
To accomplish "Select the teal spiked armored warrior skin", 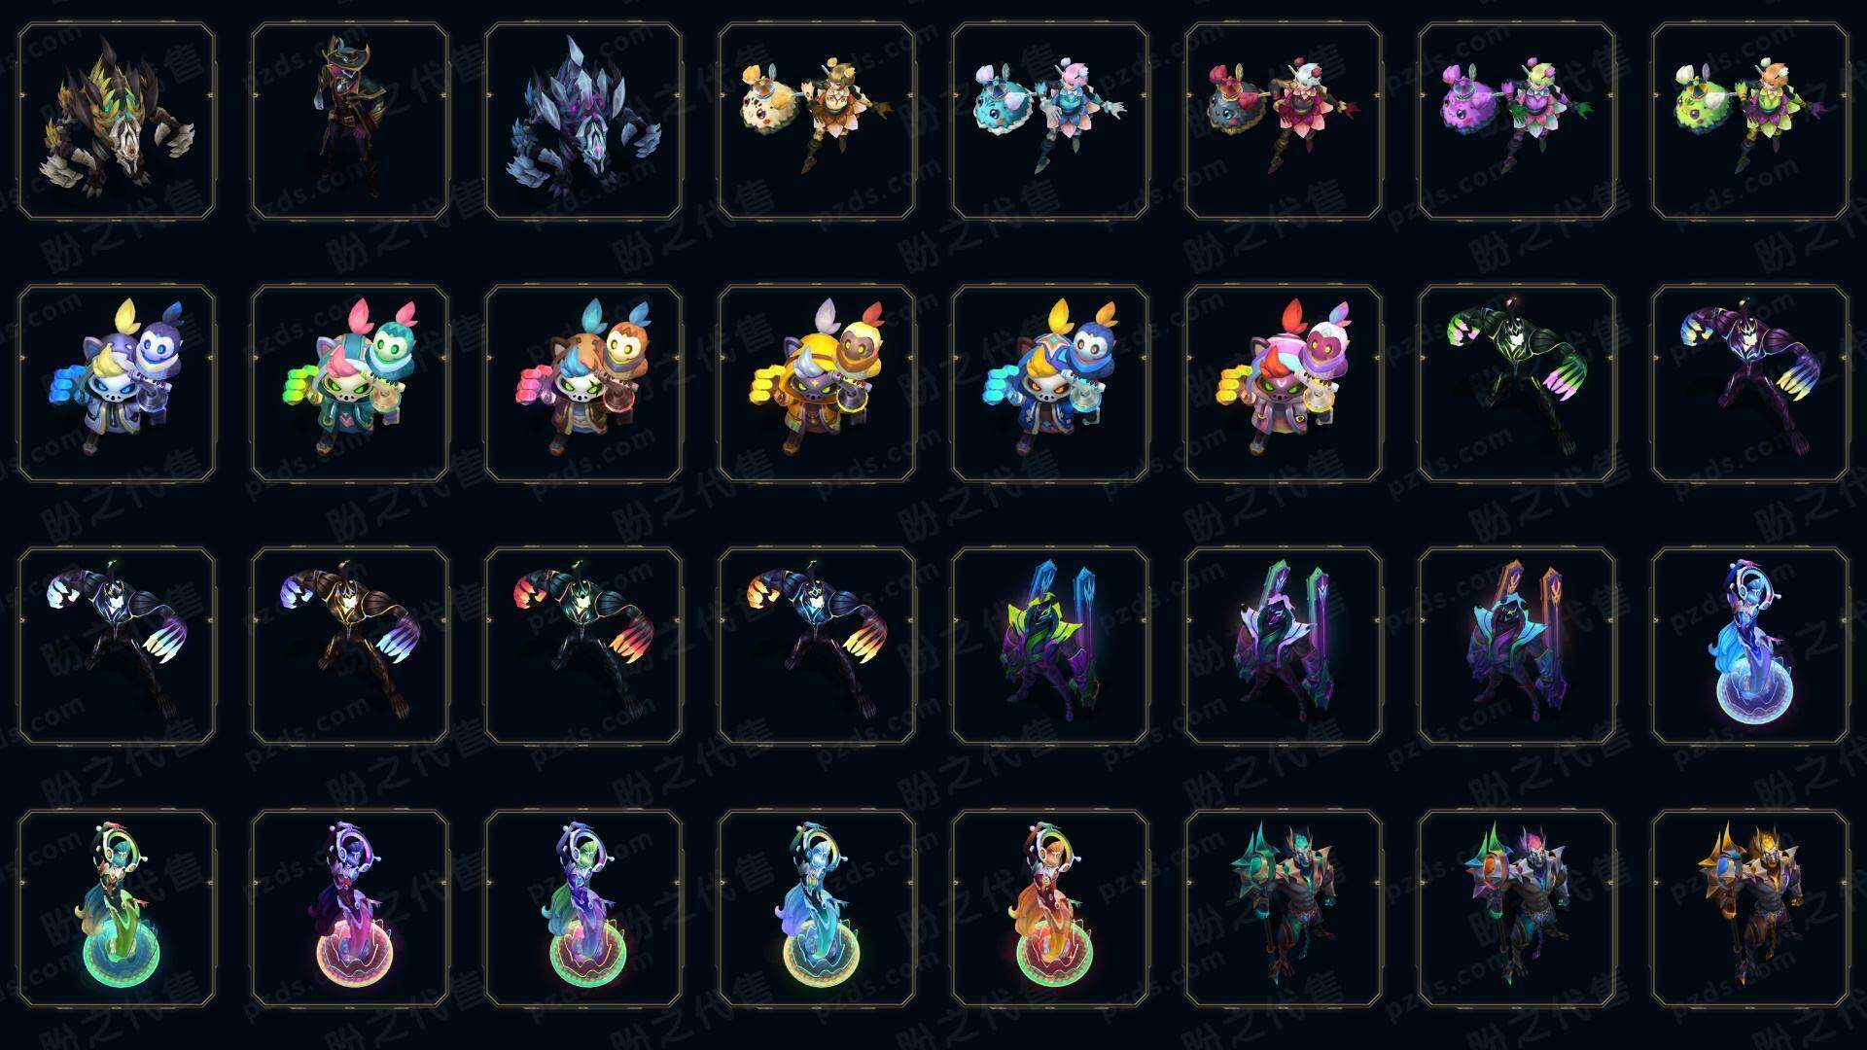I will pyautogui.click(x=1284, y=909).
